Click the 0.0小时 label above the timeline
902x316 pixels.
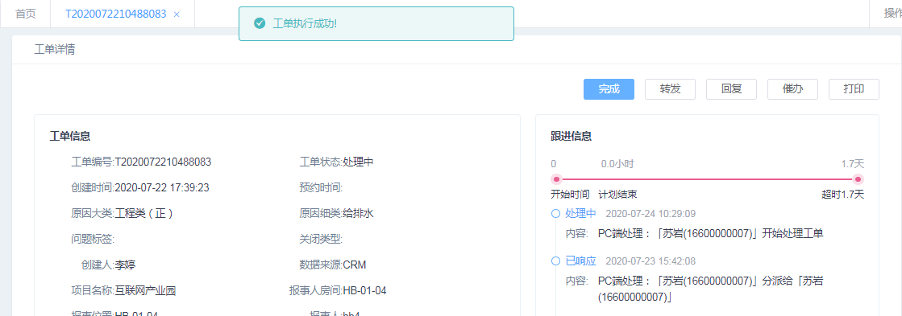(617, 164)
